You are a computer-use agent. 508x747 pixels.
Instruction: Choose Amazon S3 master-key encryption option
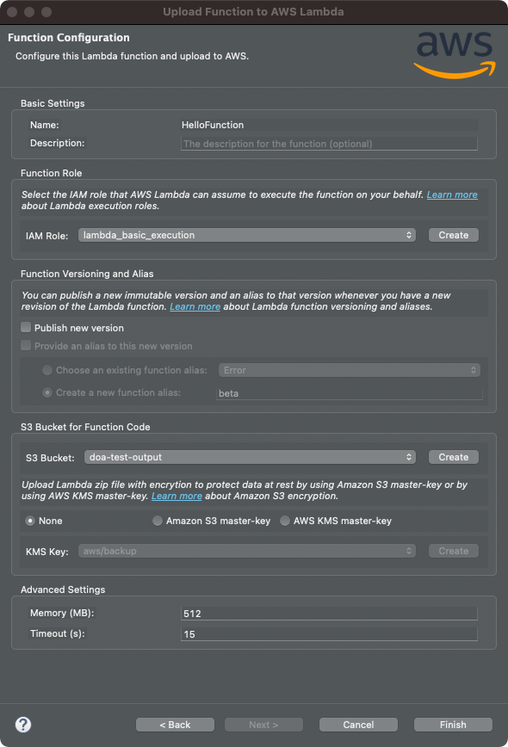[158, 521]
